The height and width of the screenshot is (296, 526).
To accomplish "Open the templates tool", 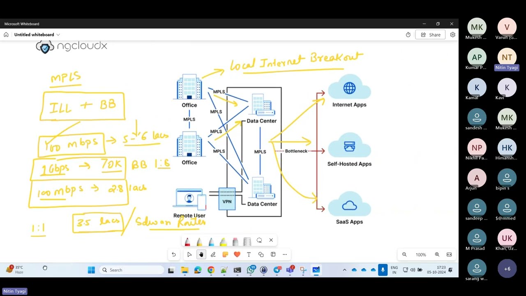I will coord(273,254).
